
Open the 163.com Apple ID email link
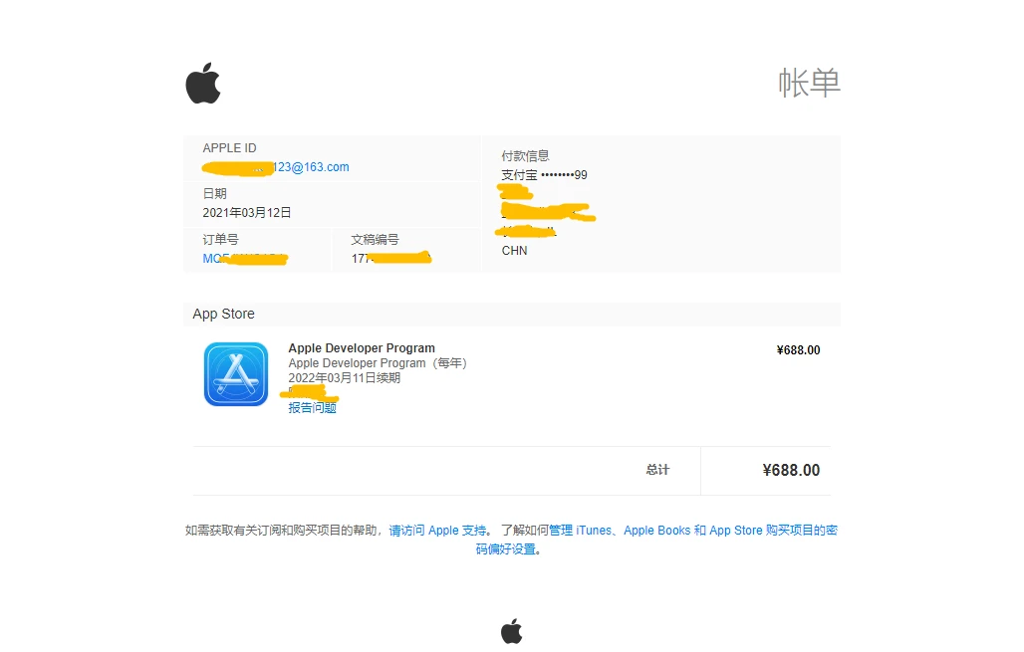point(276,167)
